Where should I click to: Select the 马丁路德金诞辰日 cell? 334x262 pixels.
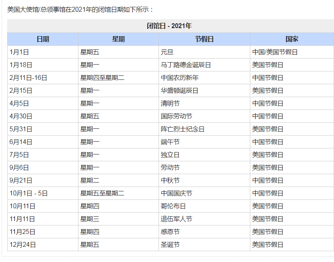pyautogui.click(x=186, y=65)
